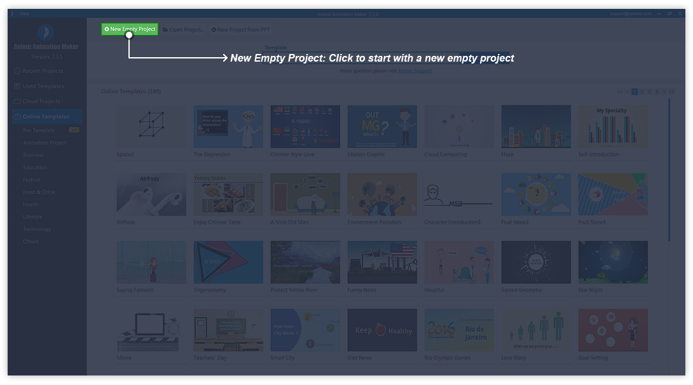Open the Space2 cube template thumbnail
Image resolution: width=693 pixels, height=385 pixels.
pyautogui.click(x=151, y=126)
